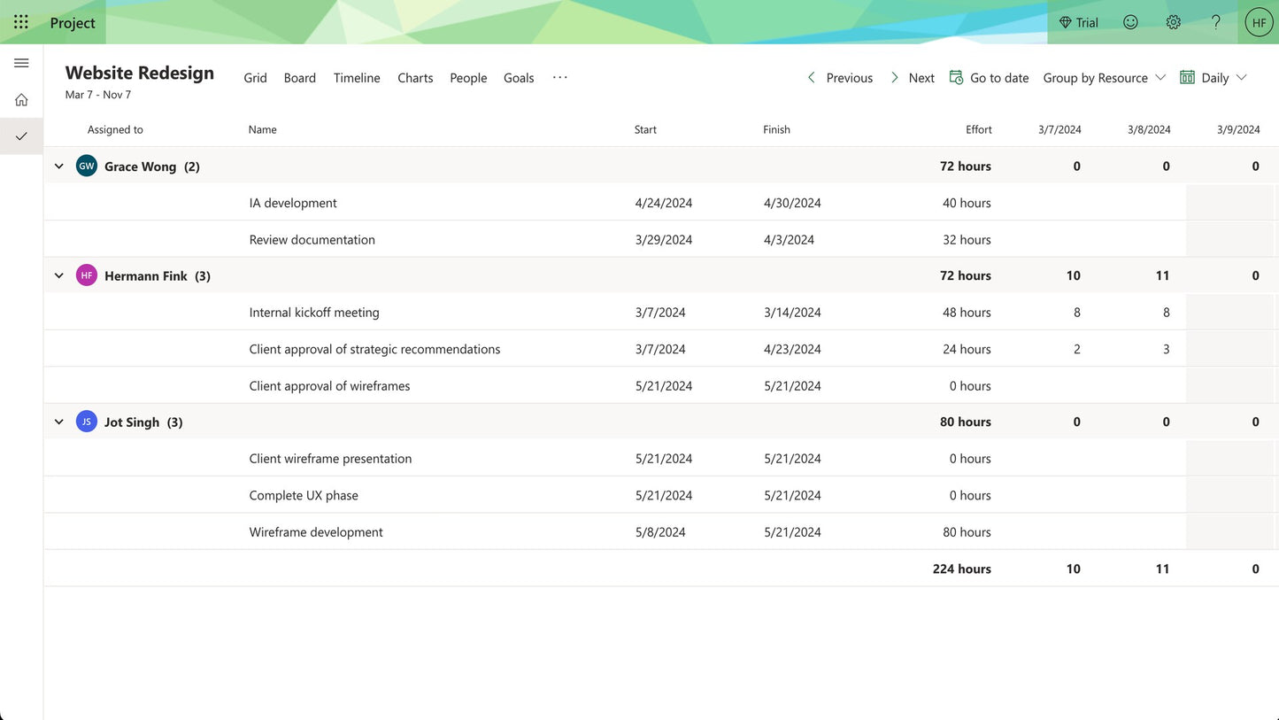
Task: Click the Previous left arrow icon
Action: 812,77
